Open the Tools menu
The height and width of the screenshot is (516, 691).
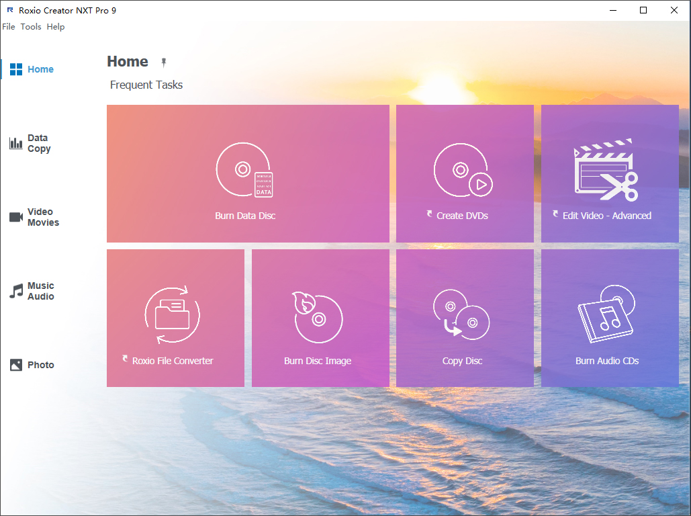coord(31,27)
